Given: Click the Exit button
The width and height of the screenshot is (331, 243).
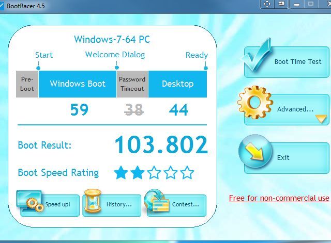Looking at the screenshot, I should click(x=287, y=158).
